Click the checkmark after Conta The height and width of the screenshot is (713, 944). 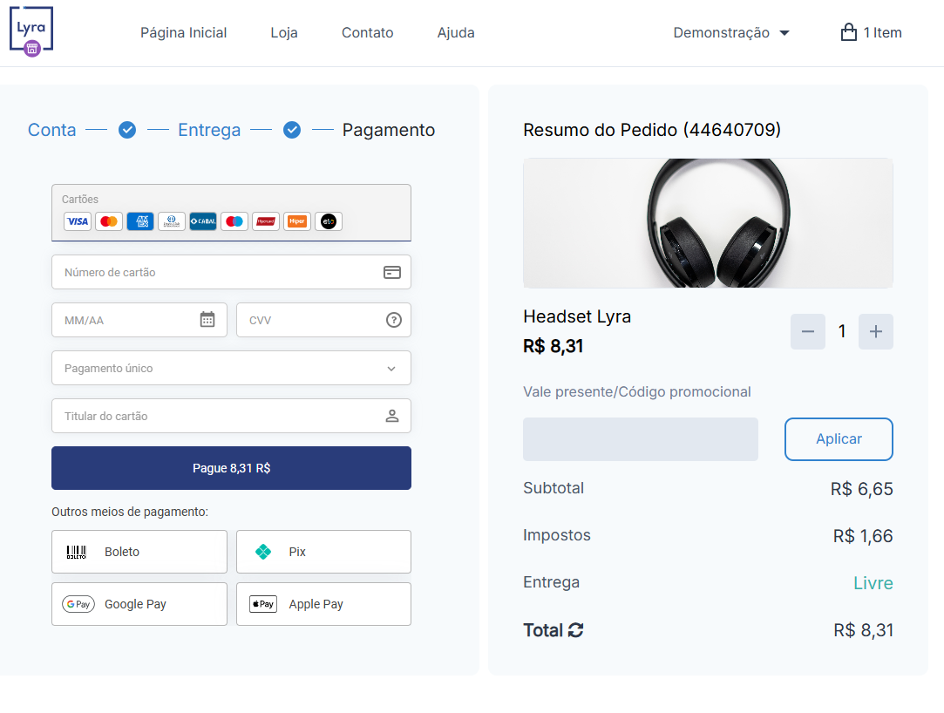coord(127,130)
